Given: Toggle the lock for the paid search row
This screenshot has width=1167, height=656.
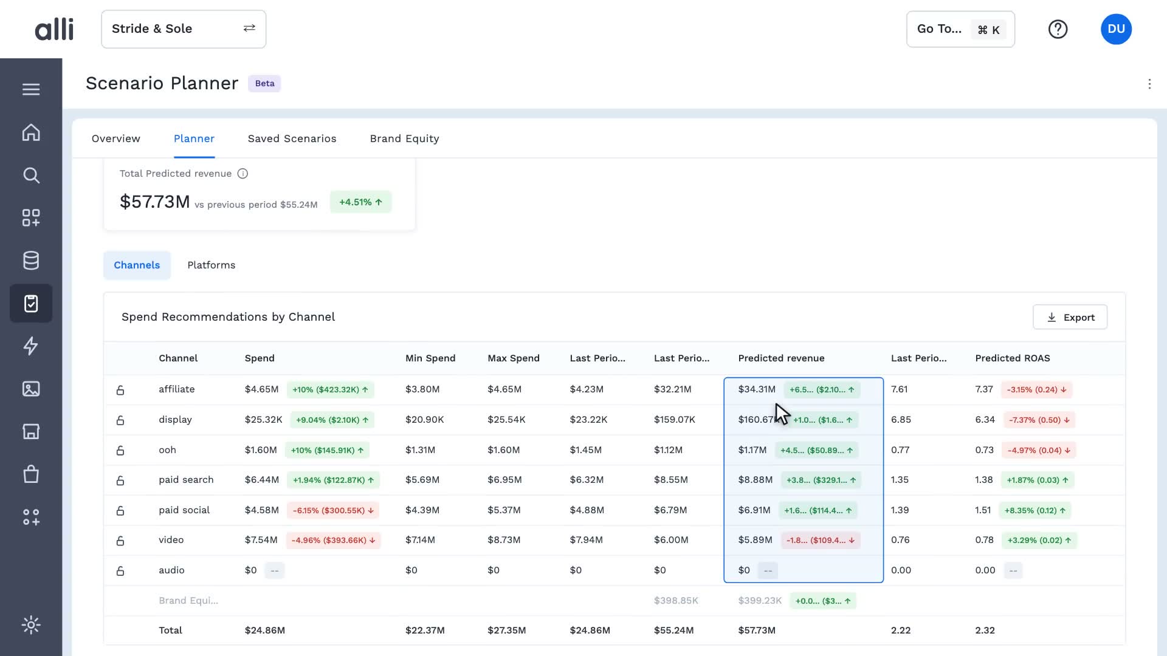Looking at the screenshot, I should tap(120, 480).
